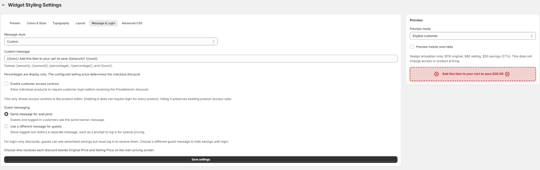Open the Preview mode dropdown
The height and width of the screenshot is (170, 540).
click(473, 36)
